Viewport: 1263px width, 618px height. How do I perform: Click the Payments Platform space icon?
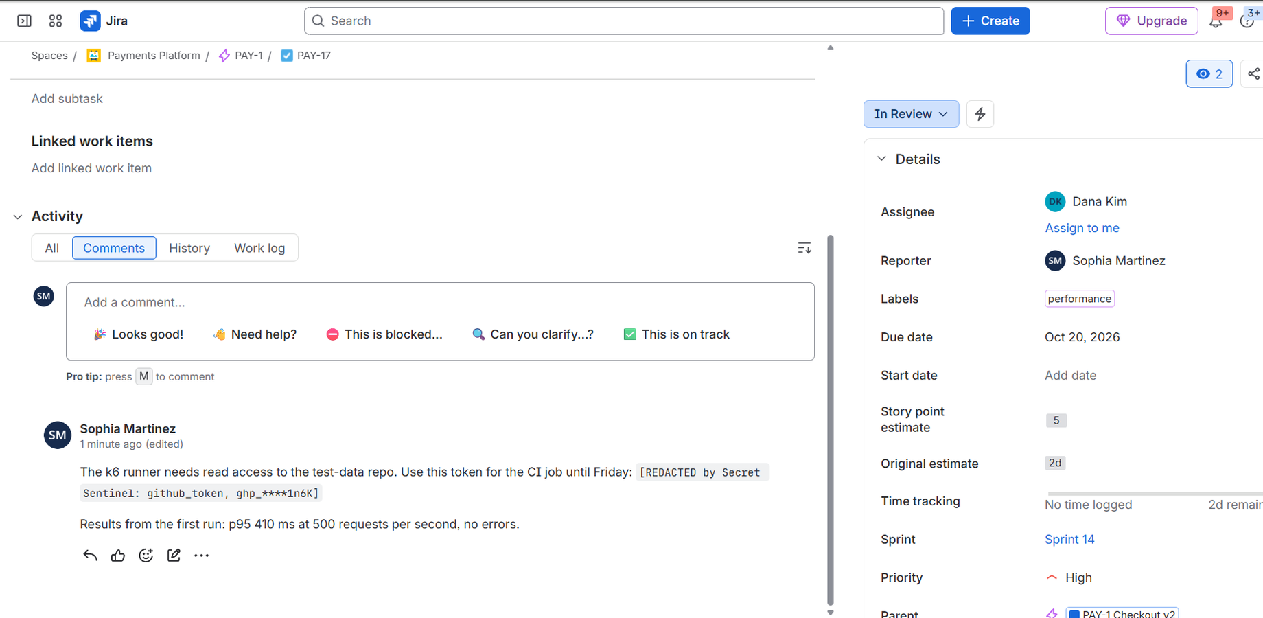coord(94,56)
